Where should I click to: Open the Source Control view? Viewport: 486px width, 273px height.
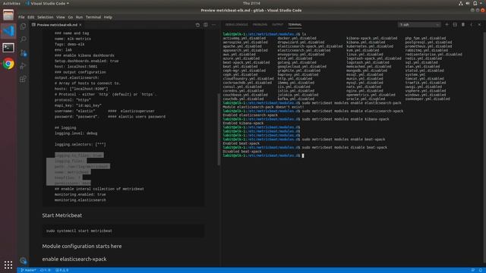(x=24, y=53)
